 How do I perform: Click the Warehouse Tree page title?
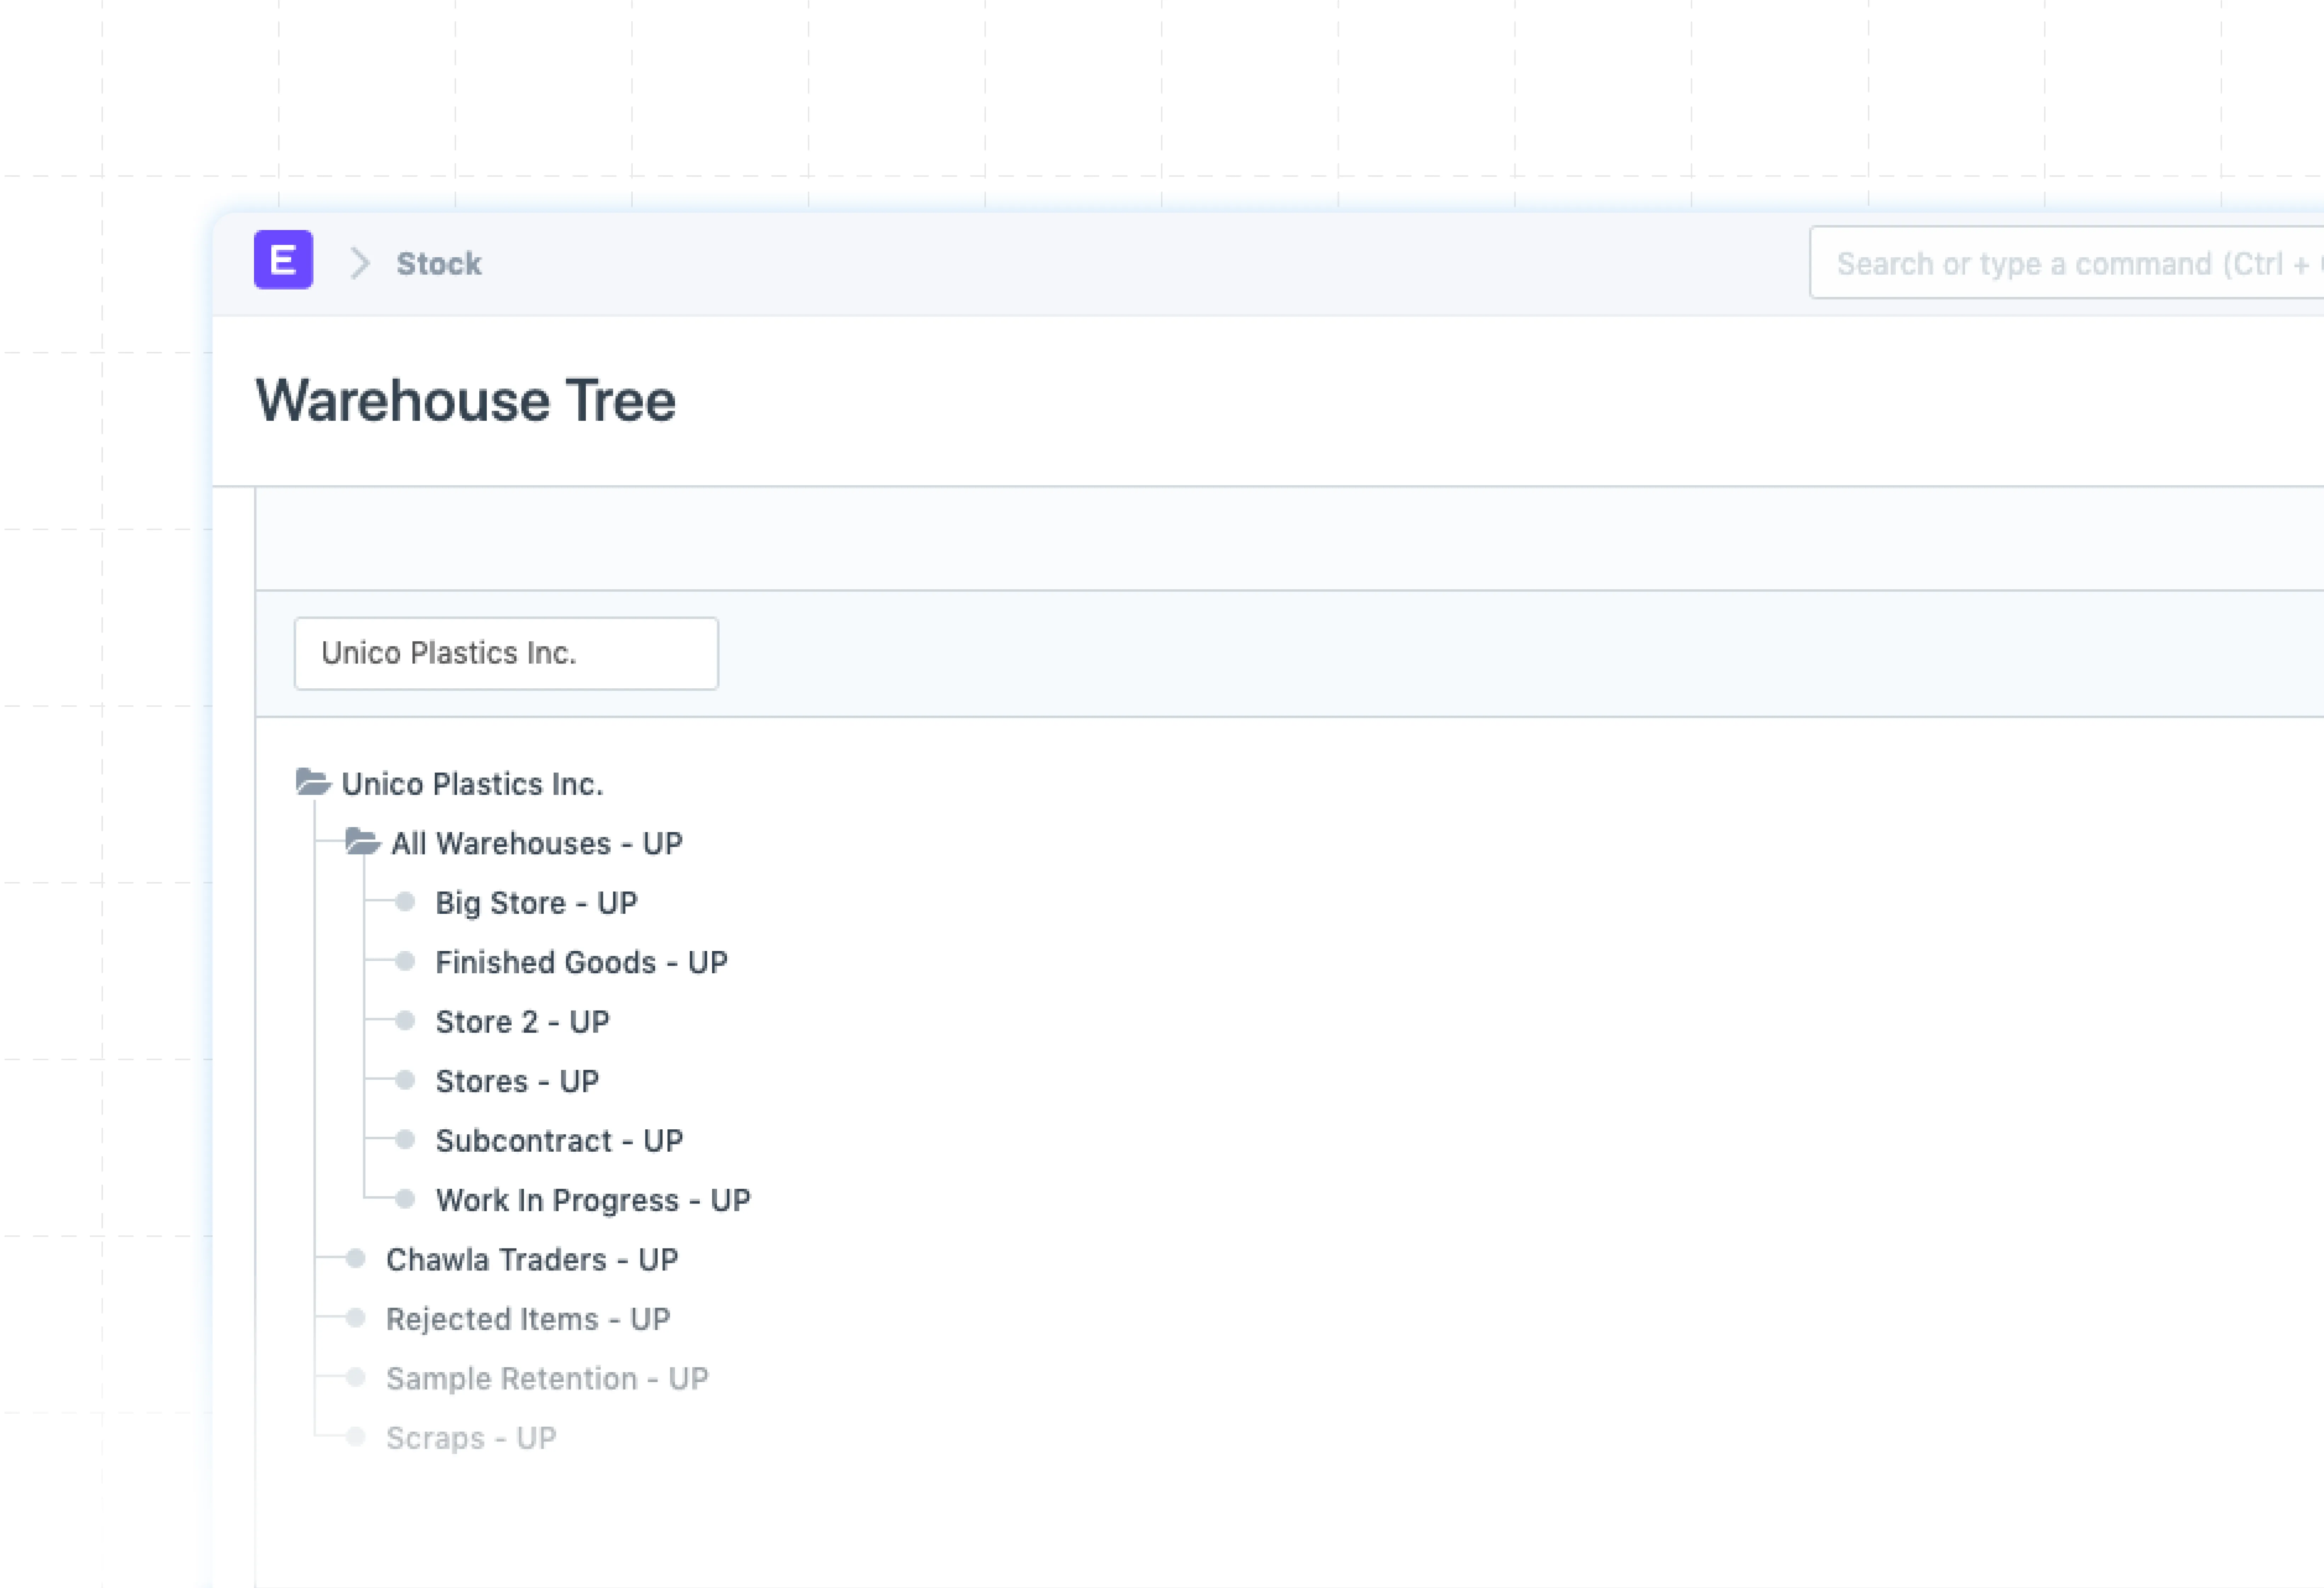point(466,400)
